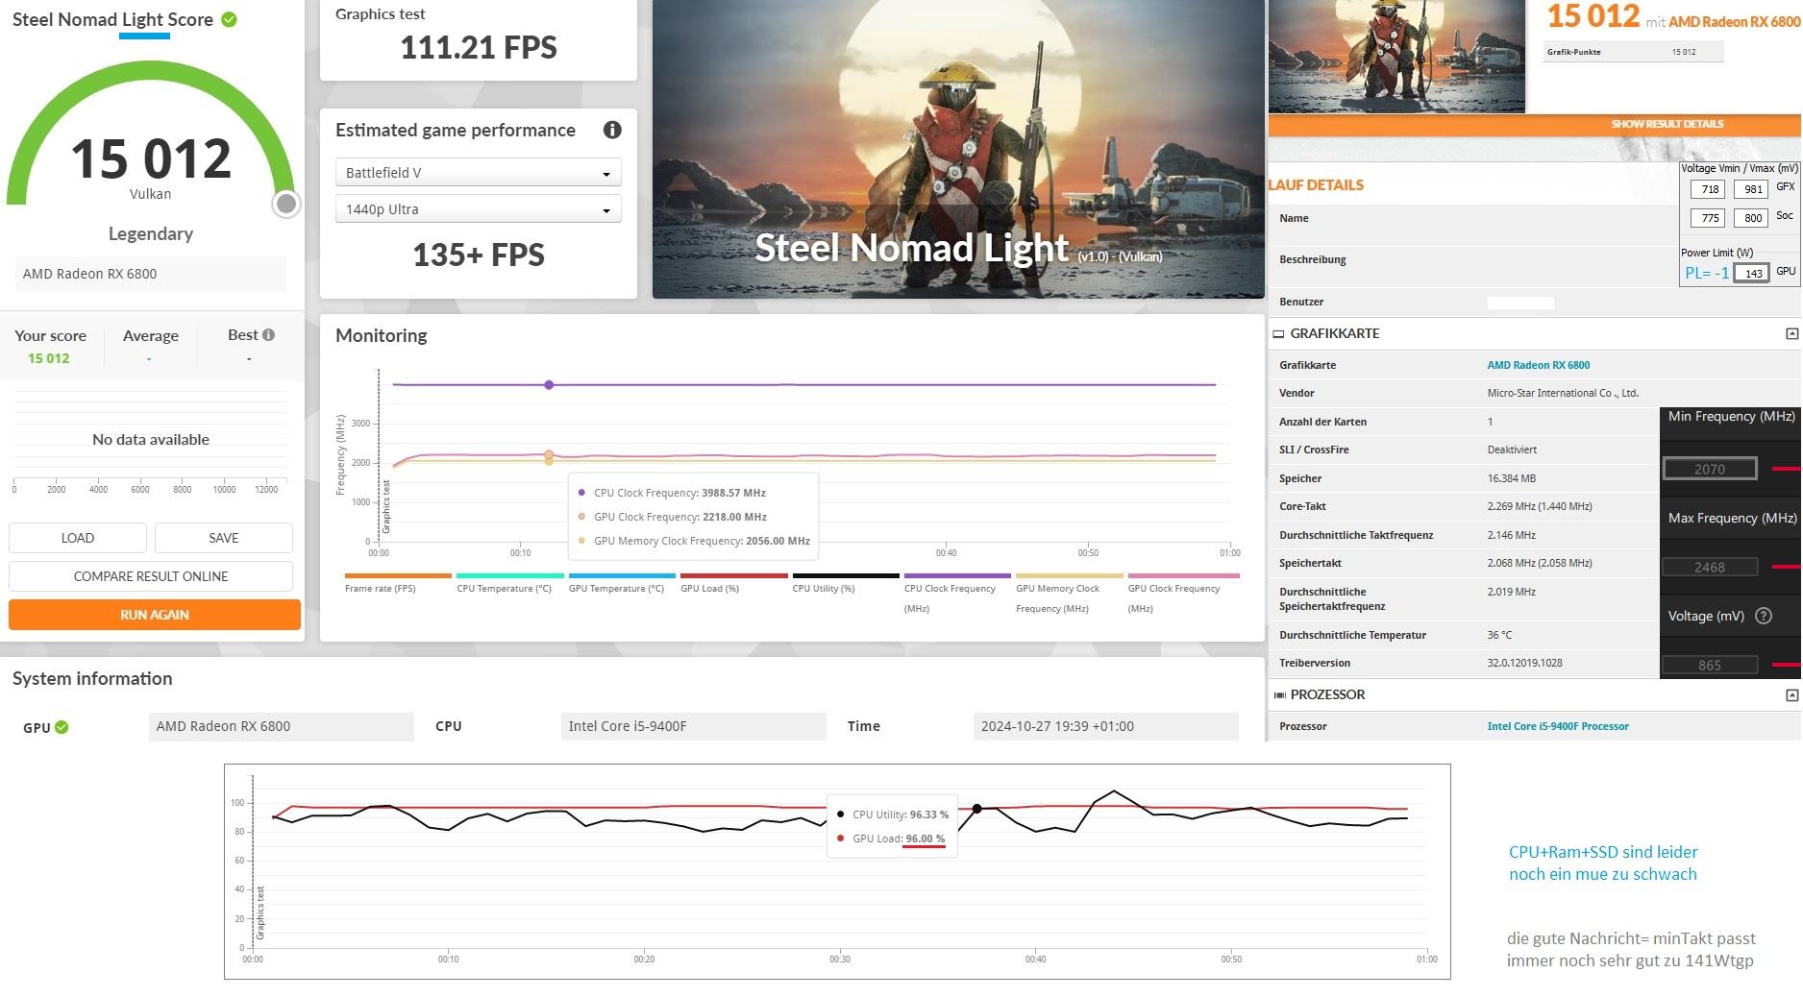Click the GFX Vmin field showing 718
Image resolution: width=1803 pixels, height=997 pixels.
1710,189
